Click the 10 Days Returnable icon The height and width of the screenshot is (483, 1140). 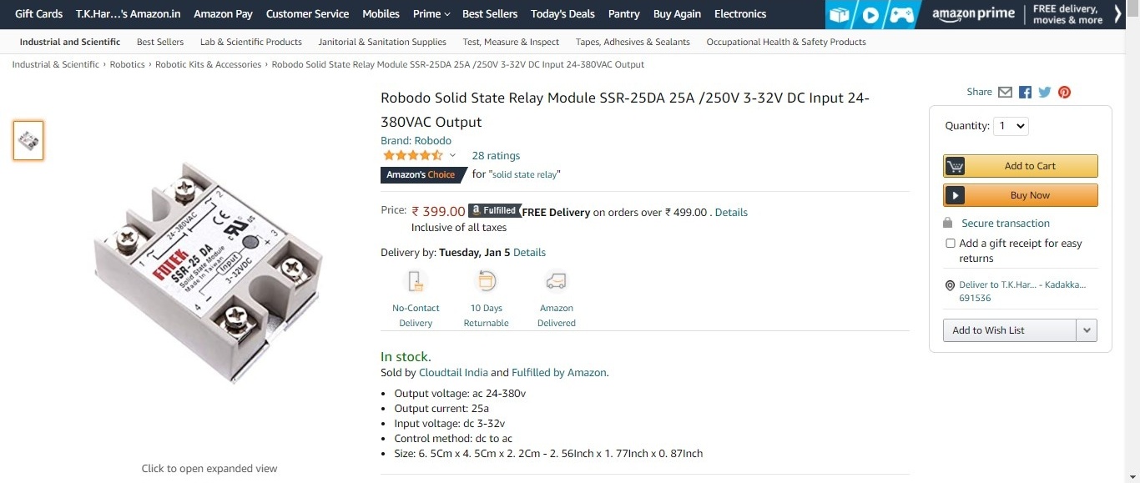click(486, 280)
